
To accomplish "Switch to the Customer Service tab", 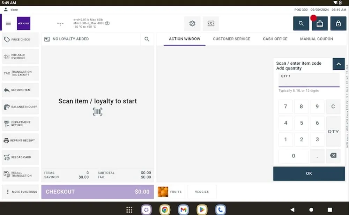I will pos(231,39).
